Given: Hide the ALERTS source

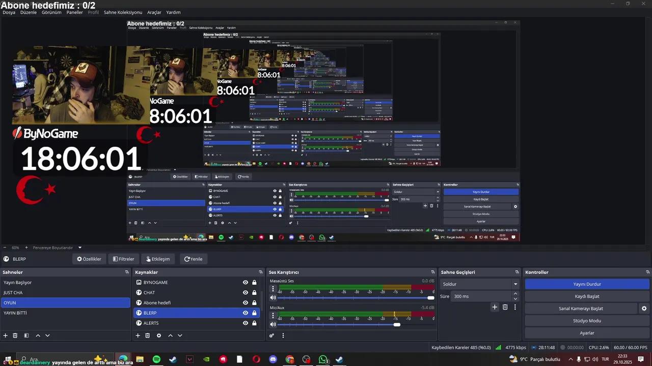Looking at the screenshot, I should [x=246, y=323].
